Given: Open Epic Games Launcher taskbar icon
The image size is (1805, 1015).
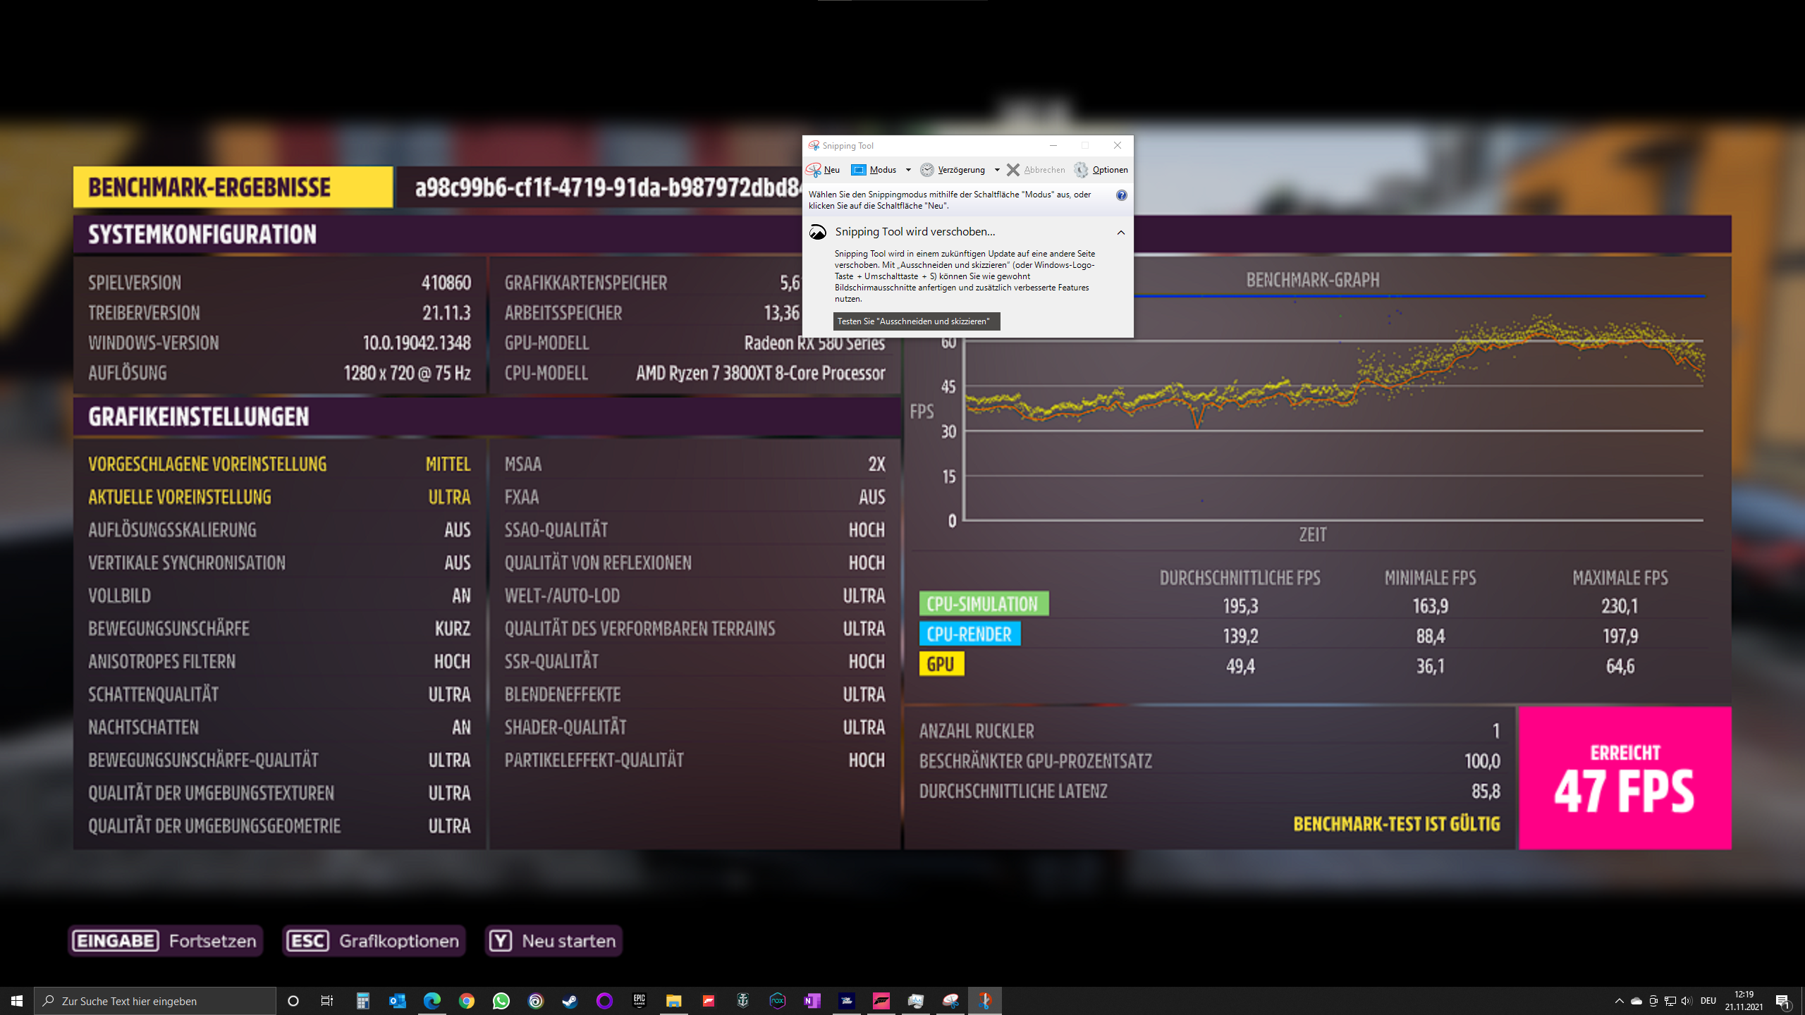Looking at the screenshot, I should [x=639, y=1001].
